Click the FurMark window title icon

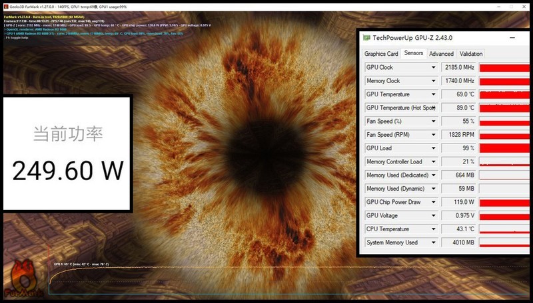click(6, 7)
